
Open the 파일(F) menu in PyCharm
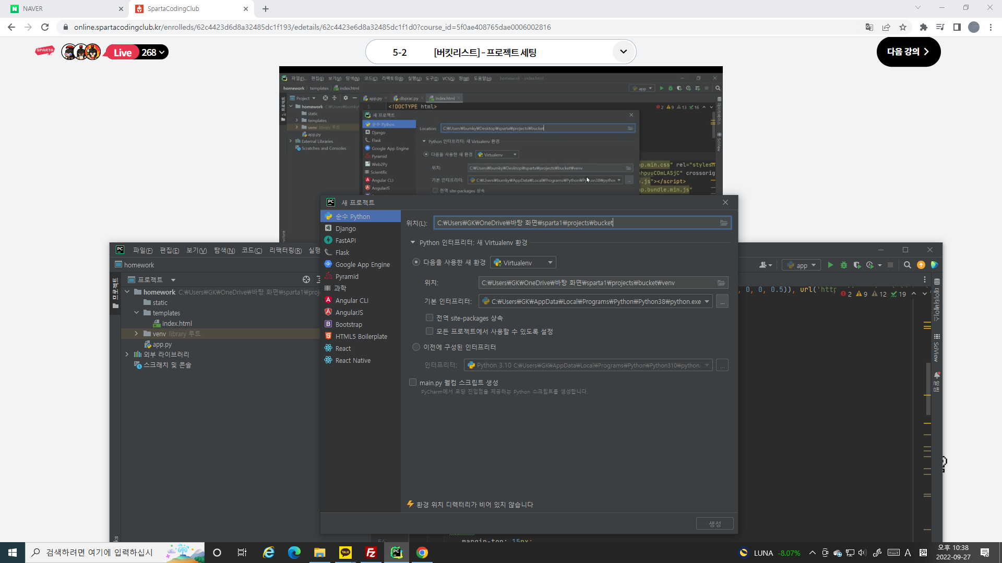[142, 250]
